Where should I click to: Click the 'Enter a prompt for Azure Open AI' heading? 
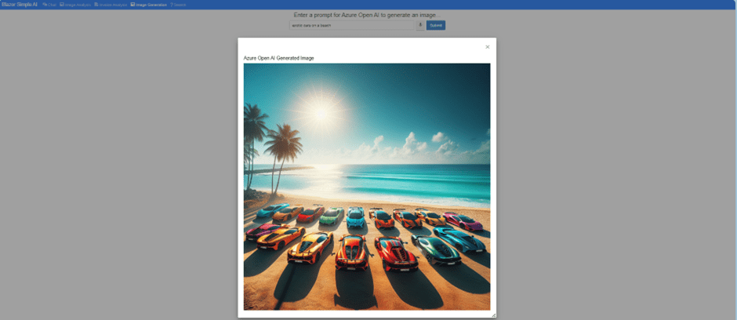[x=367, y=15]
